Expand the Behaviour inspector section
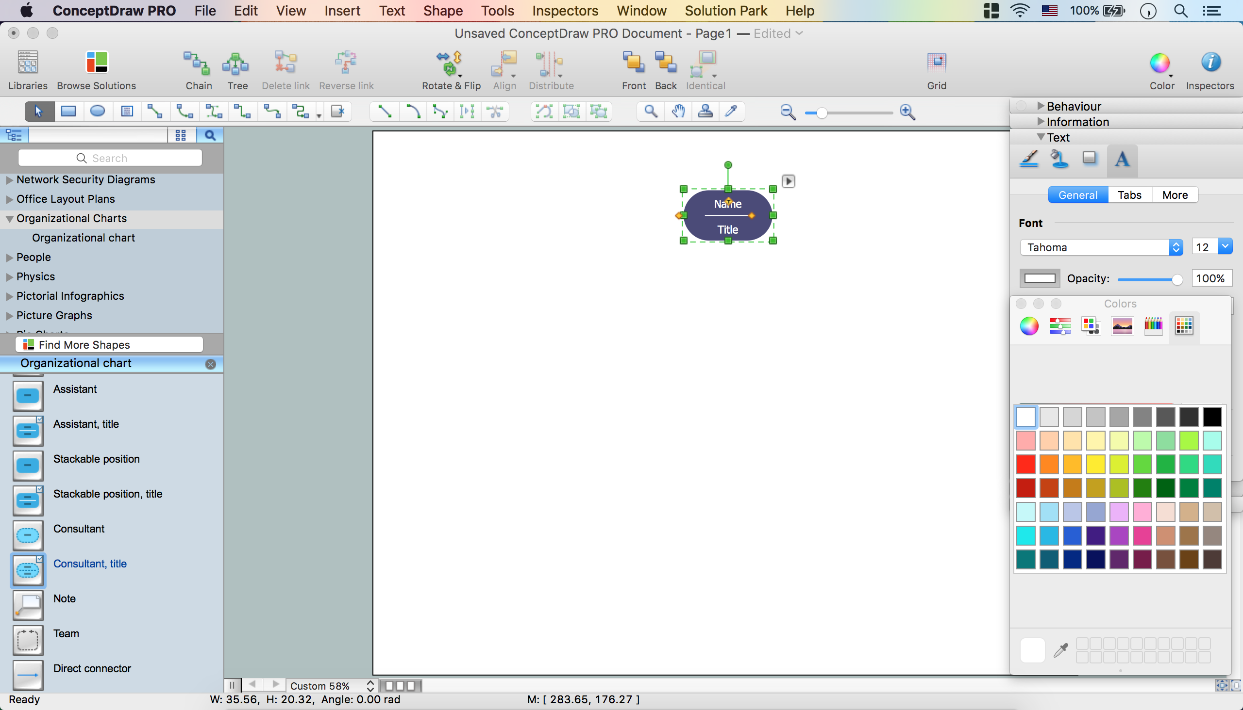The width and height of the screenshot is (1243, 710). click(x=1041, y=106)
